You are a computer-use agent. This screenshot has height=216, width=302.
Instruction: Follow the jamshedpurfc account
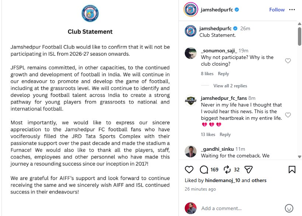(277, 10)
